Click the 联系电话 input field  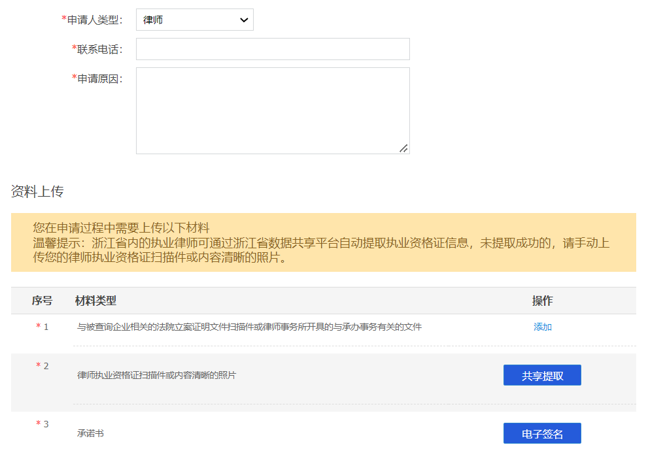273,49
